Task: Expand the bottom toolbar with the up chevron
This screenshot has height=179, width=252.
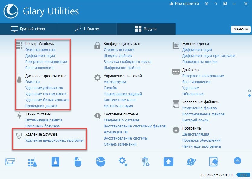Action: [x=238, y=161]
